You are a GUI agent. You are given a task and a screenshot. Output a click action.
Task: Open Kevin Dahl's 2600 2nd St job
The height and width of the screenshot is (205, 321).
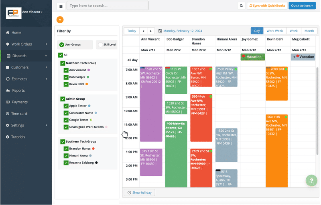(276, 84)
